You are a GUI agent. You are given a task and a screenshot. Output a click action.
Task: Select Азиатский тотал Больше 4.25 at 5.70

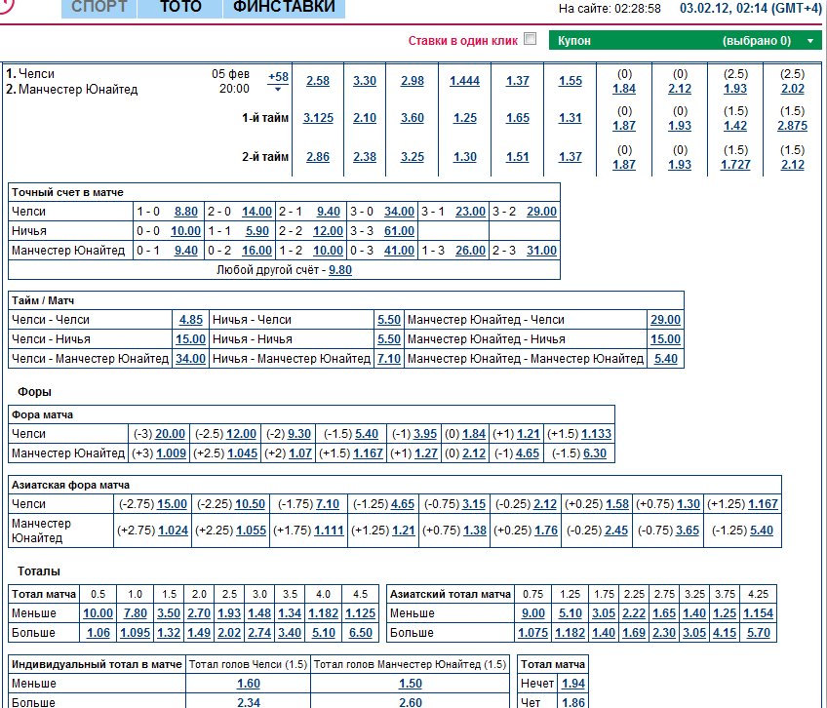tap(759, 633)
